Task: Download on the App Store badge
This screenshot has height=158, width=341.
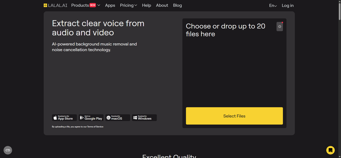Action: click(64, 118)
